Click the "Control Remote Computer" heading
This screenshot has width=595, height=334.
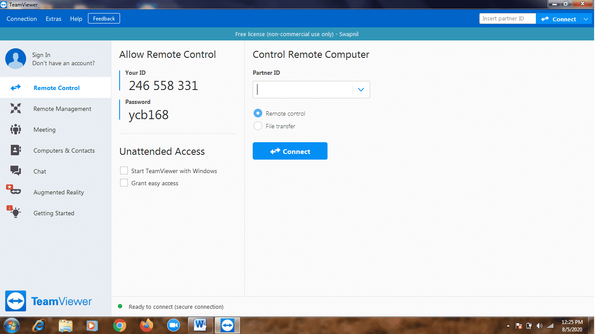pos(311,54)
